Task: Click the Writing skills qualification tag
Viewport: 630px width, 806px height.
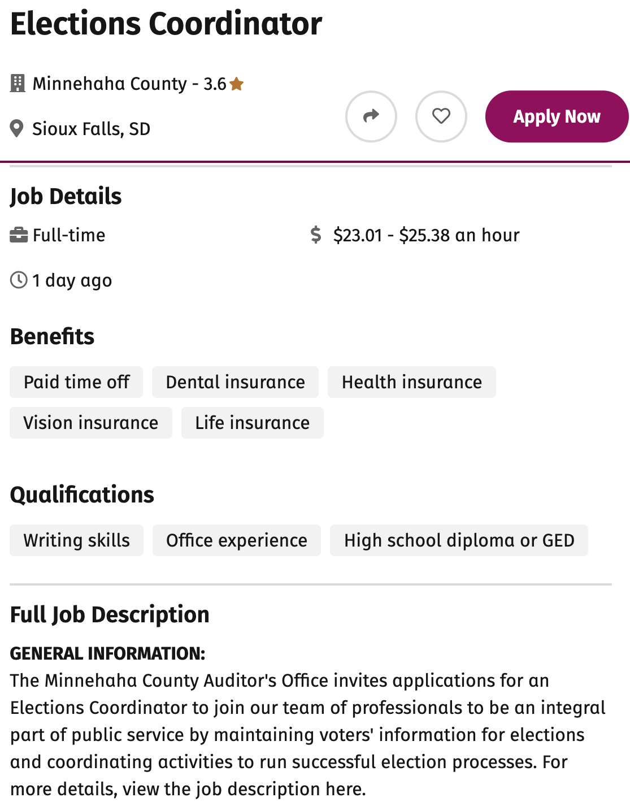Action: 76,540
